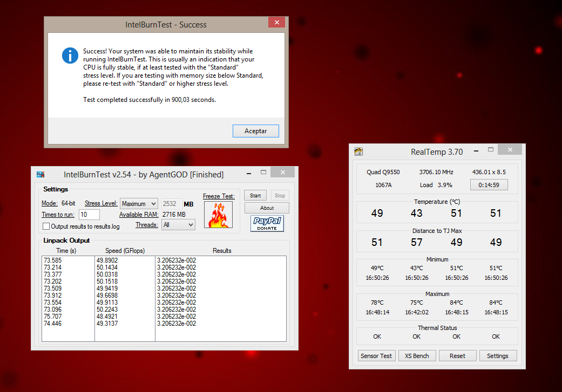Reset RealTemp min and max temperatures

click(x=457, y=356)
